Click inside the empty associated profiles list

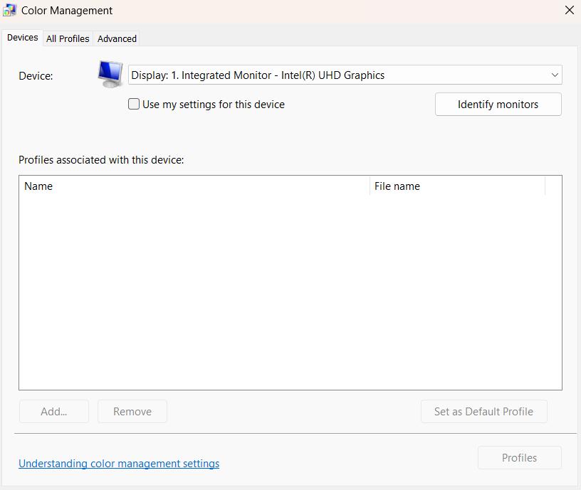tap(290, 292)
